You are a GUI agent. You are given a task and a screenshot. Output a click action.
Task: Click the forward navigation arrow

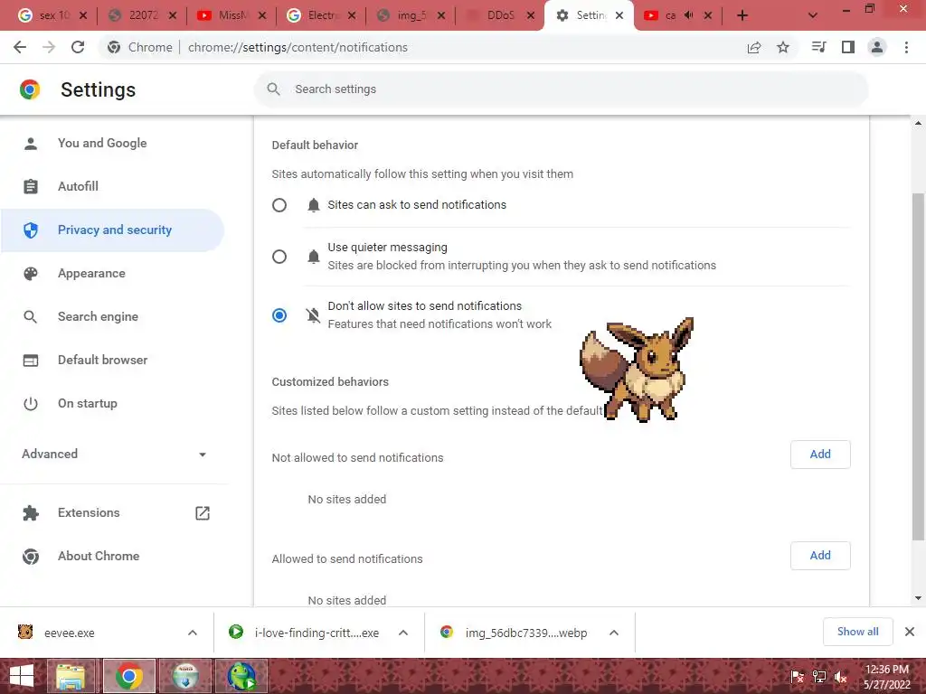pyautogui.click(x=49, y=47)
